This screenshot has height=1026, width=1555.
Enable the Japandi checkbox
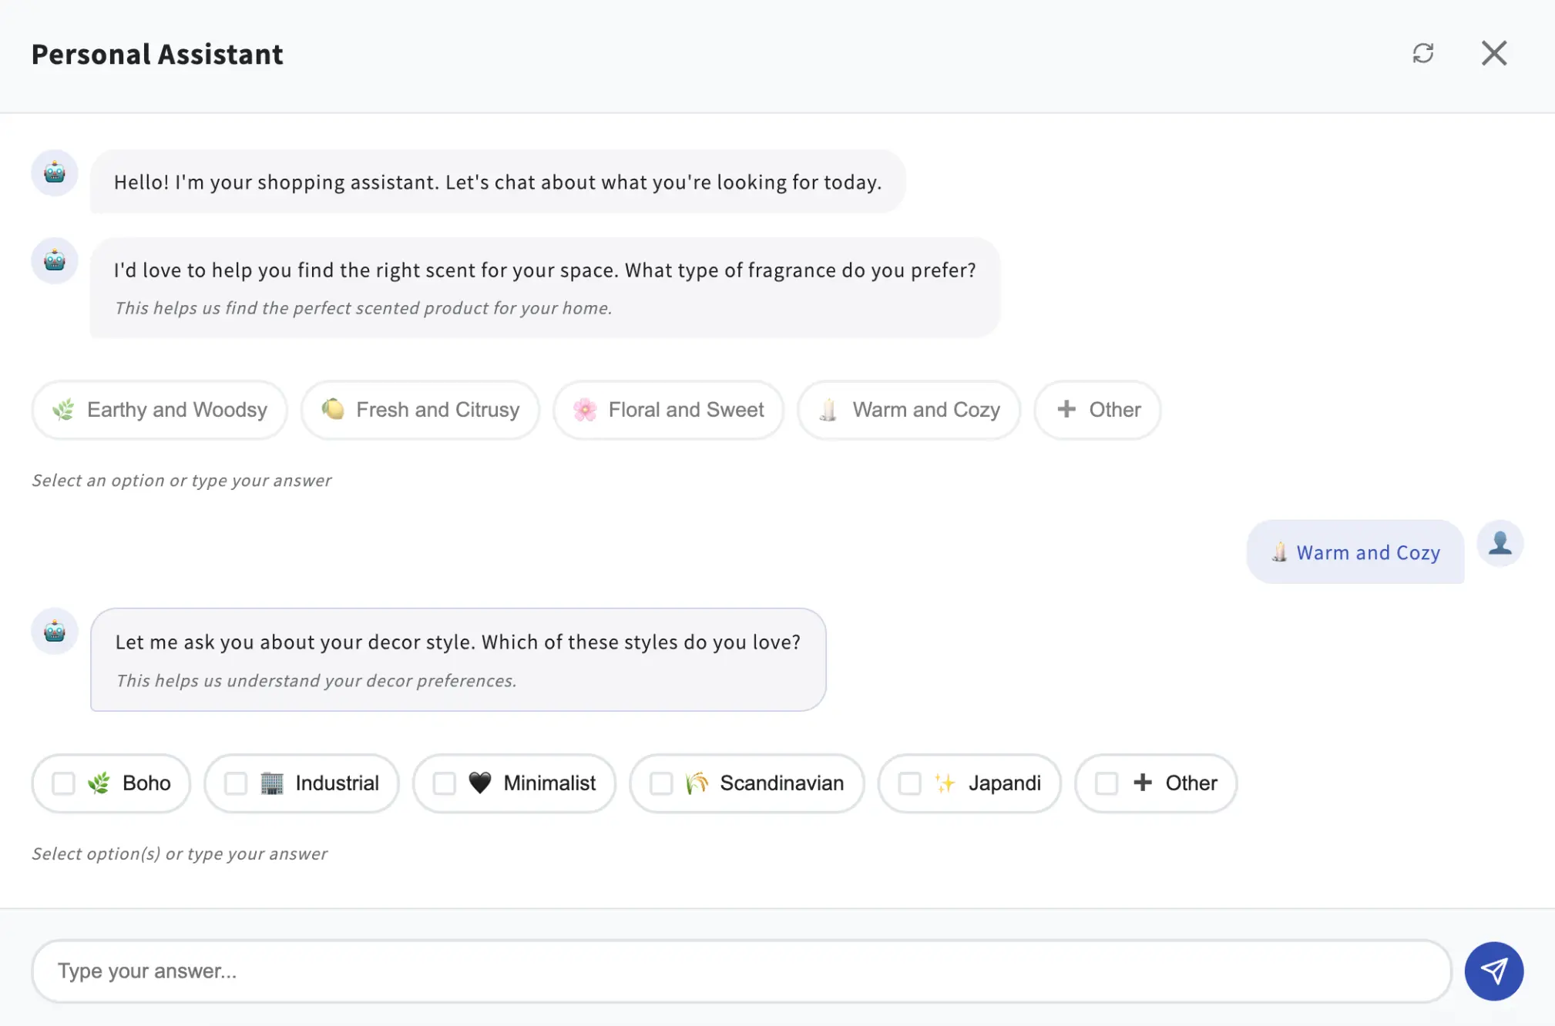point(909,783)
